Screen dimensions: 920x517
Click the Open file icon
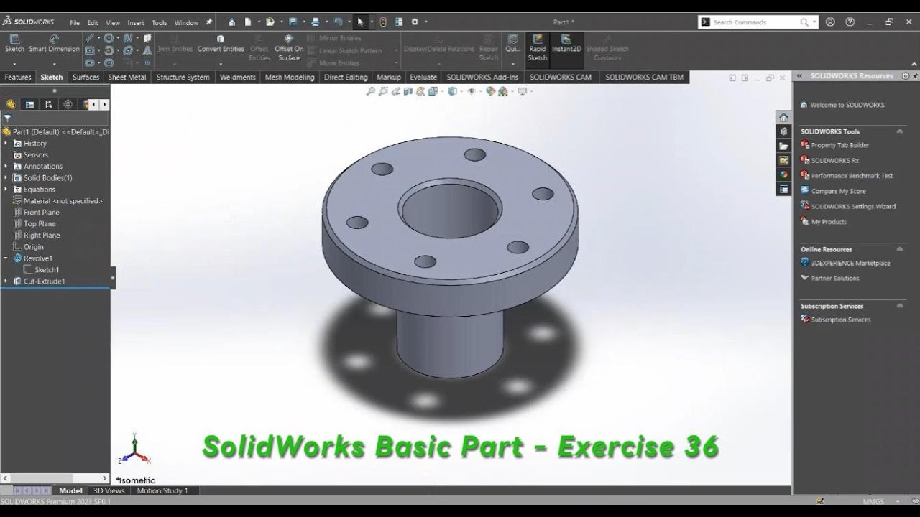coord(270,22)
